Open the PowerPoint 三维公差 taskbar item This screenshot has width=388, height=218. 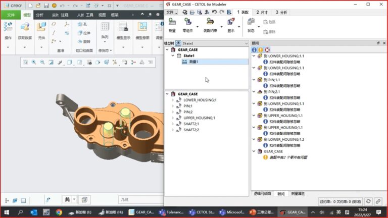pyautogui.click(x=261, y=212)
